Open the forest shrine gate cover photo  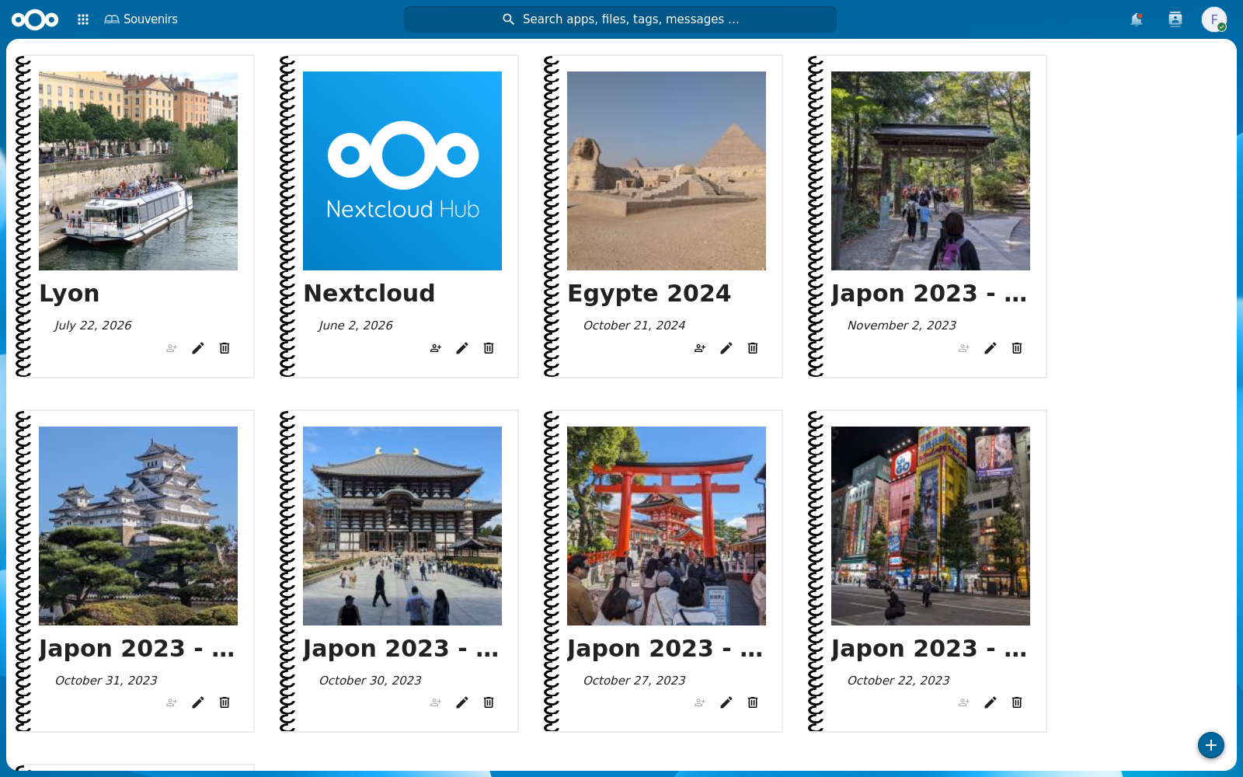point(931,171)
